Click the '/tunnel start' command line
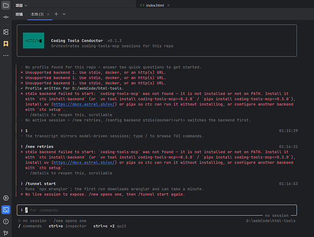This screenshot has width=314, height=237. (40, 184)
